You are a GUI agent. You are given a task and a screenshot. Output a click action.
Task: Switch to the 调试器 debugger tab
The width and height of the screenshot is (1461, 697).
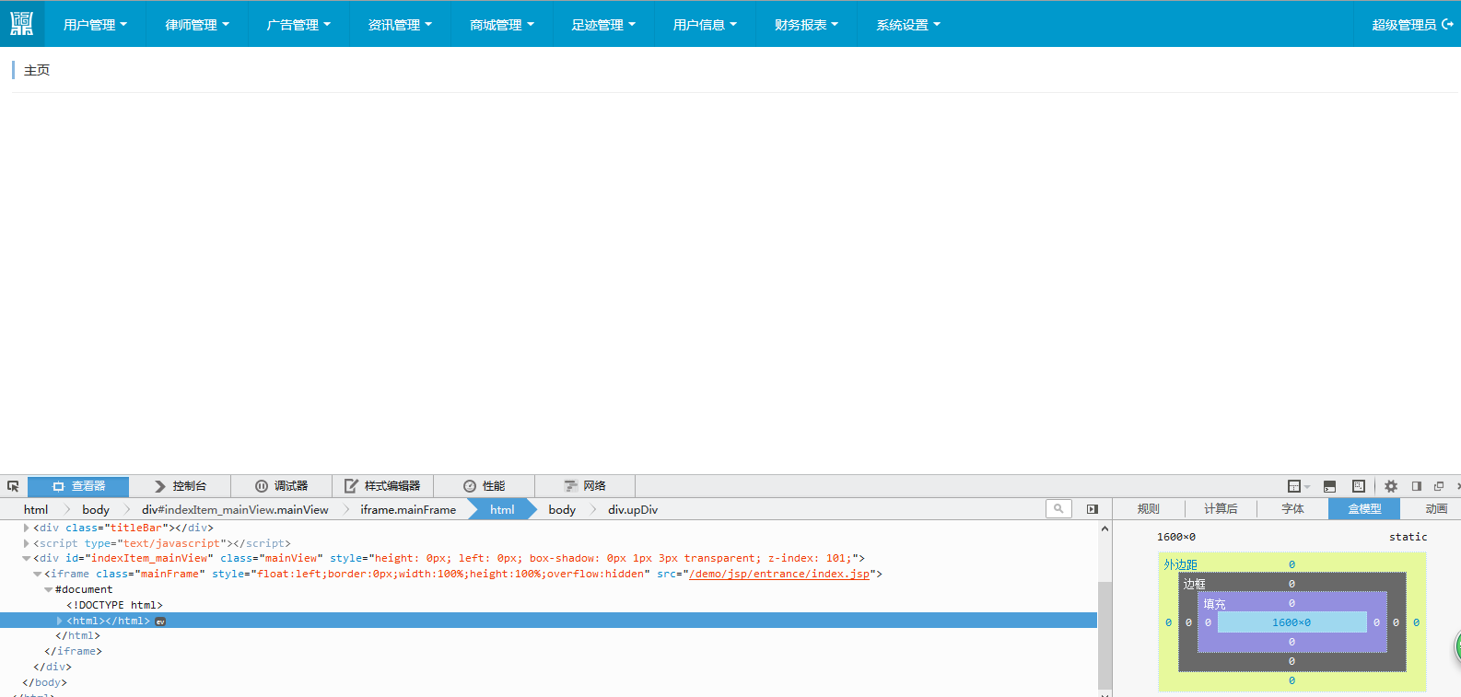point(281,486)
